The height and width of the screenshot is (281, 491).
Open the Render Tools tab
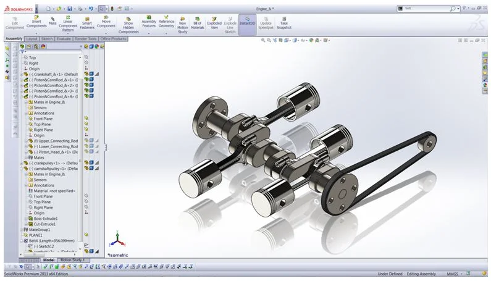(x=85, y=39)
